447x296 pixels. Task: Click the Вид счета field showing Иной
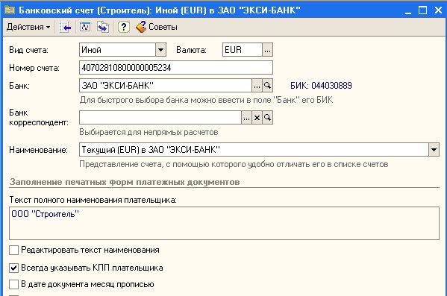(117, 50)
